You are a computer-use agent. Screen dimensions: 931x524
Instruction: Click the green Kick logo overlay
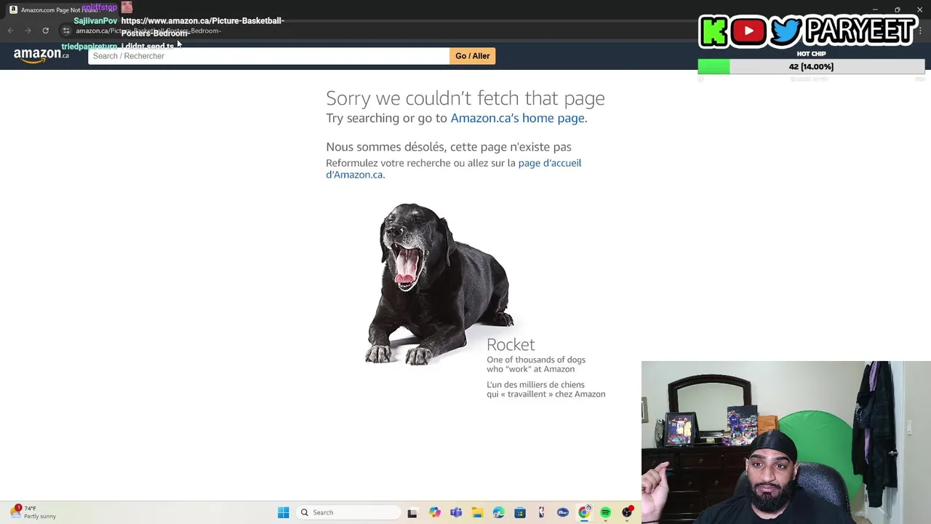pyautogui.click(x=714, y=31)
